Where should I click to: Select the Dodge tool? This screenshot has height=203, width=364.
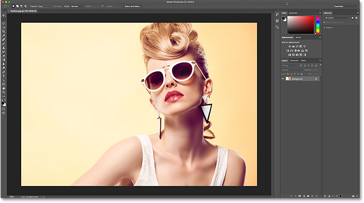(x=4, y=68)
